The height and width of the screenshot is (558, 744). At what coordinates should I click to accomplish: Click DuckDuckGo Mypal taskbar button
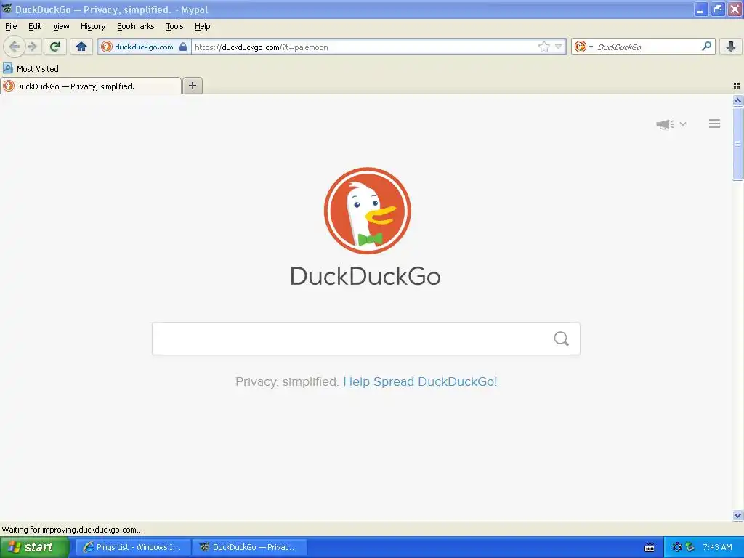250,547
